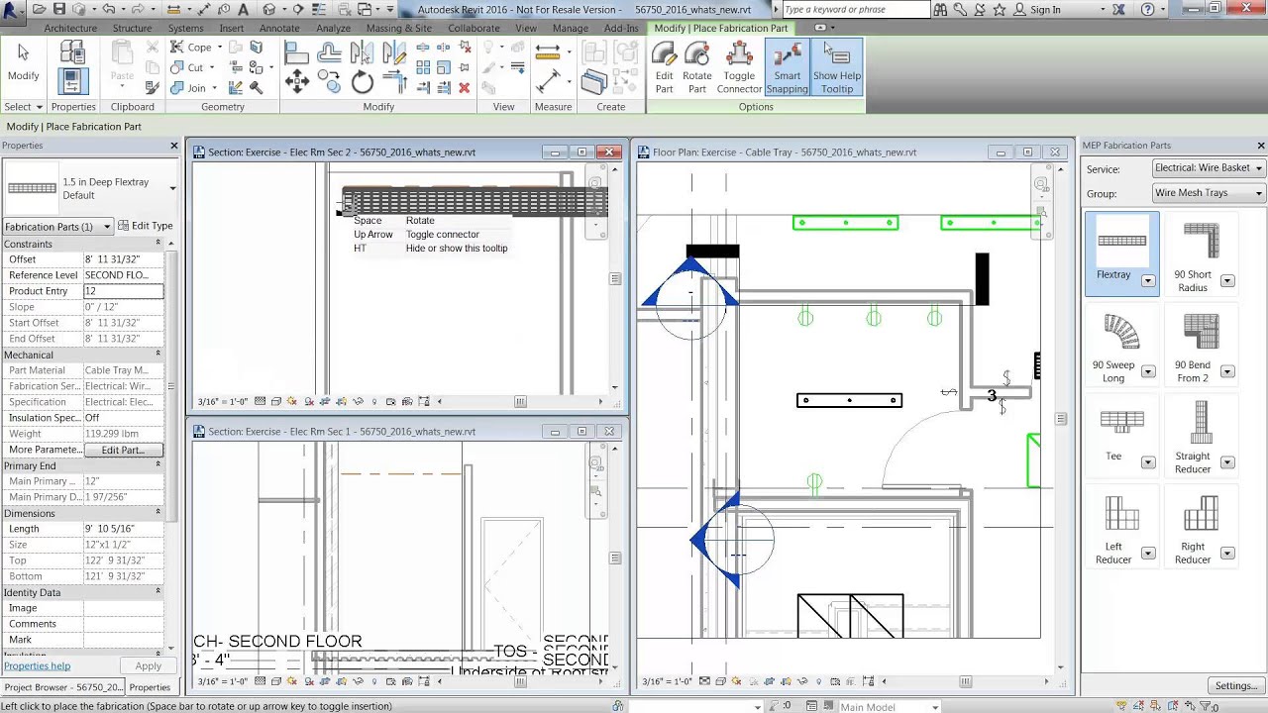Click the Favorites star icon in title bar
Screen dimensions: 1268x713
click(x=1000, y=10)
